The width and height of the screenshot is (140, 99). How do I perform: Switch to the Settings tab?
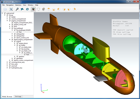pyautogui.click(x=18, y=96)
